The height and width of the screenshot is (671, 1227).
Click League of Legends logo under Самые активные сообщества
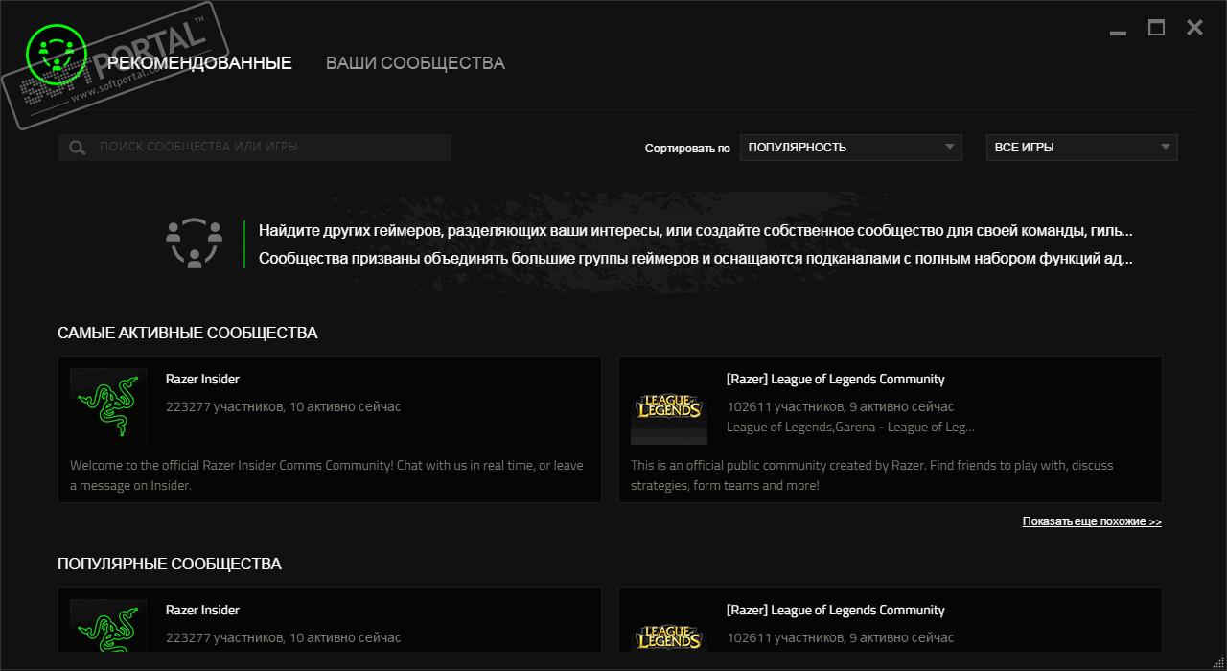tap(669, 406)
